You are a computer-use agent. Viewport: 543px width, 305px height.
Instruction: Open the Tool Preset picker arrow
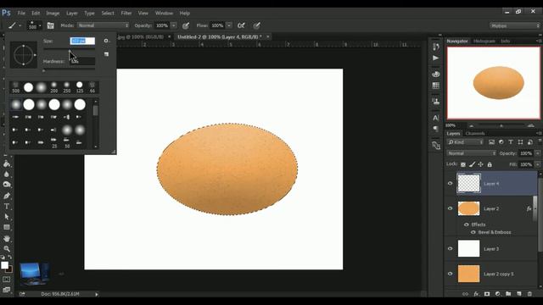(x=20, y=25)
